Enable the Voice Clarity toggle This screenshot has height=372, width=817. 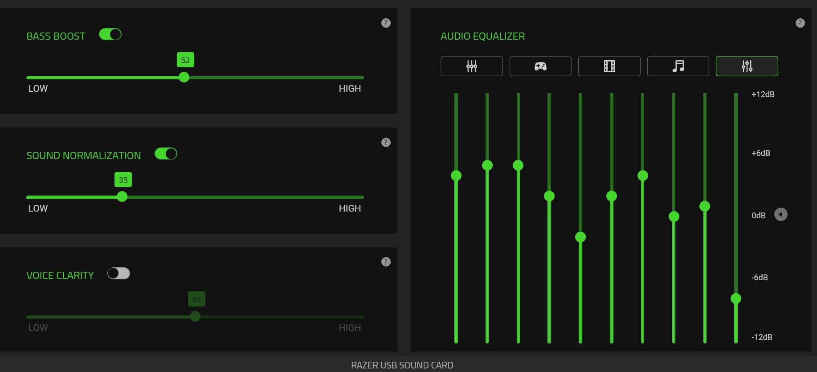[118, 274]
